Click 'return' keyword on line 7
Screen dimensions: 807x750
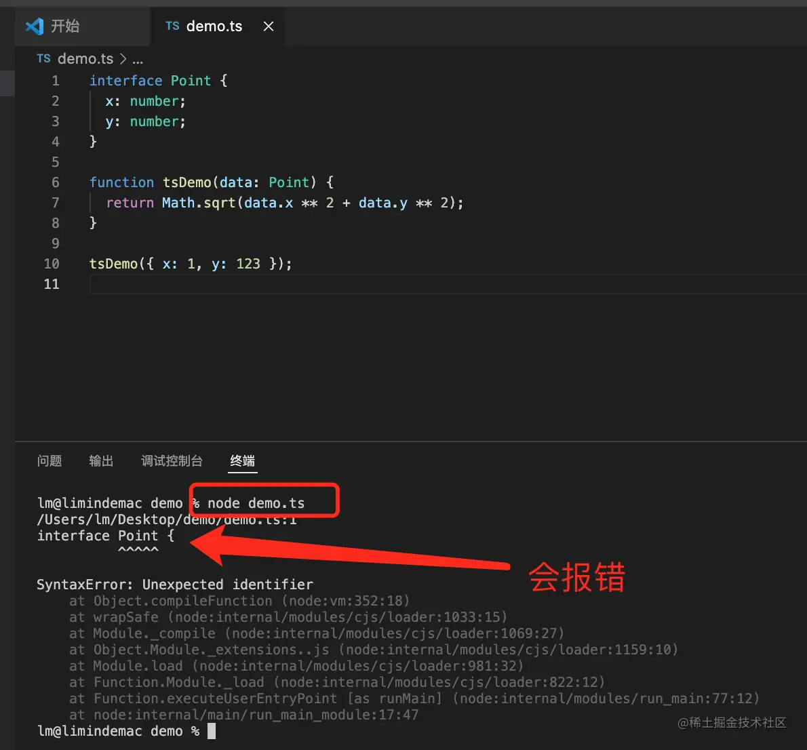click(x=130, y=203)
